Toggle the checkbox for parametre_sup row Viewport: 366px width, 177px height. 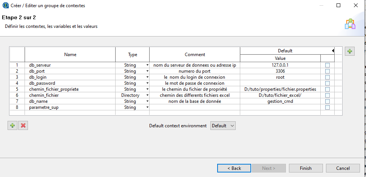[327, 107]
